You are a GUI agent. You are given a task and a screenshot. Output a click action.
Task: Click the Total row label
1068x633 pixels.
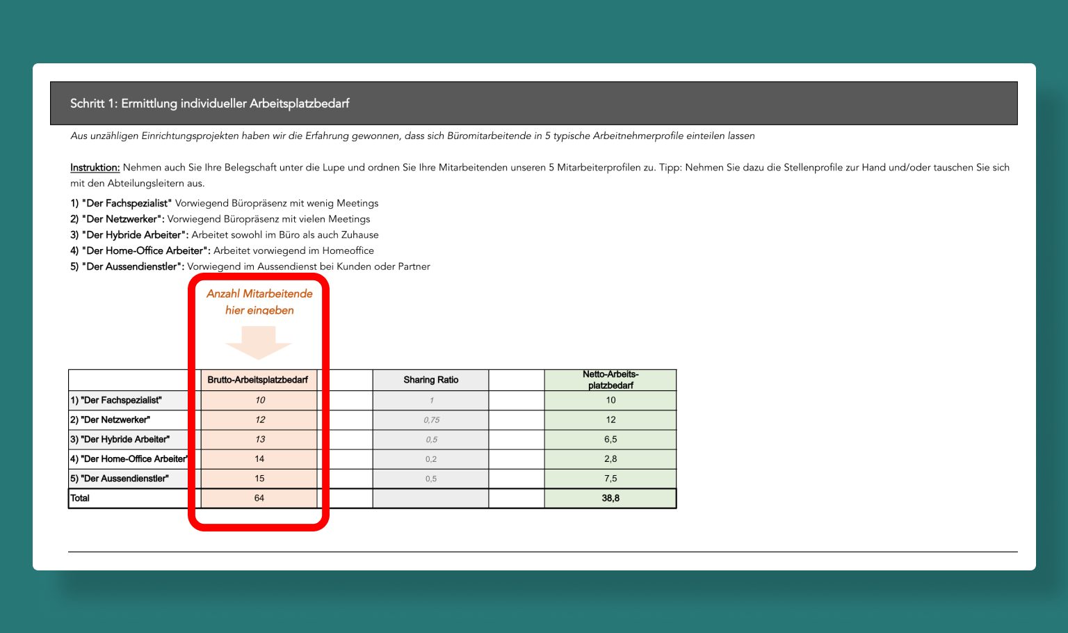click(81, 498)
